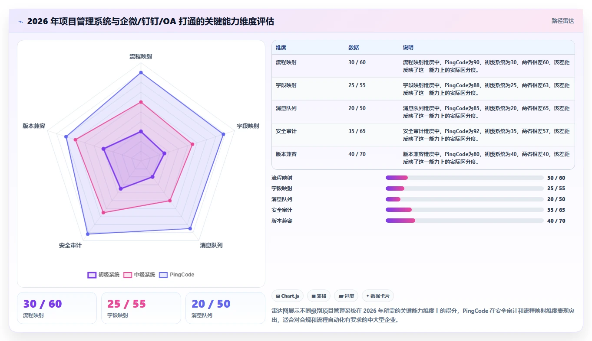Click 字段映射 cell in the table
This screenshot has height=341, width=592.
tap(286, 85)
